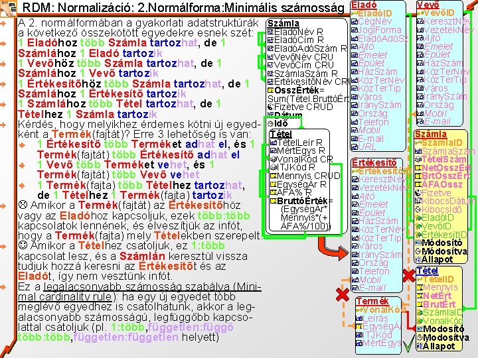Click the field icon next to E-mail in Vevő

click(420, 122)
